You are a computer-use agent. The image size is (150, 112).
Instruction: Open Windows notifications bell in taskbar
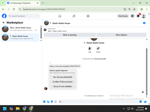tap(146, 109)
